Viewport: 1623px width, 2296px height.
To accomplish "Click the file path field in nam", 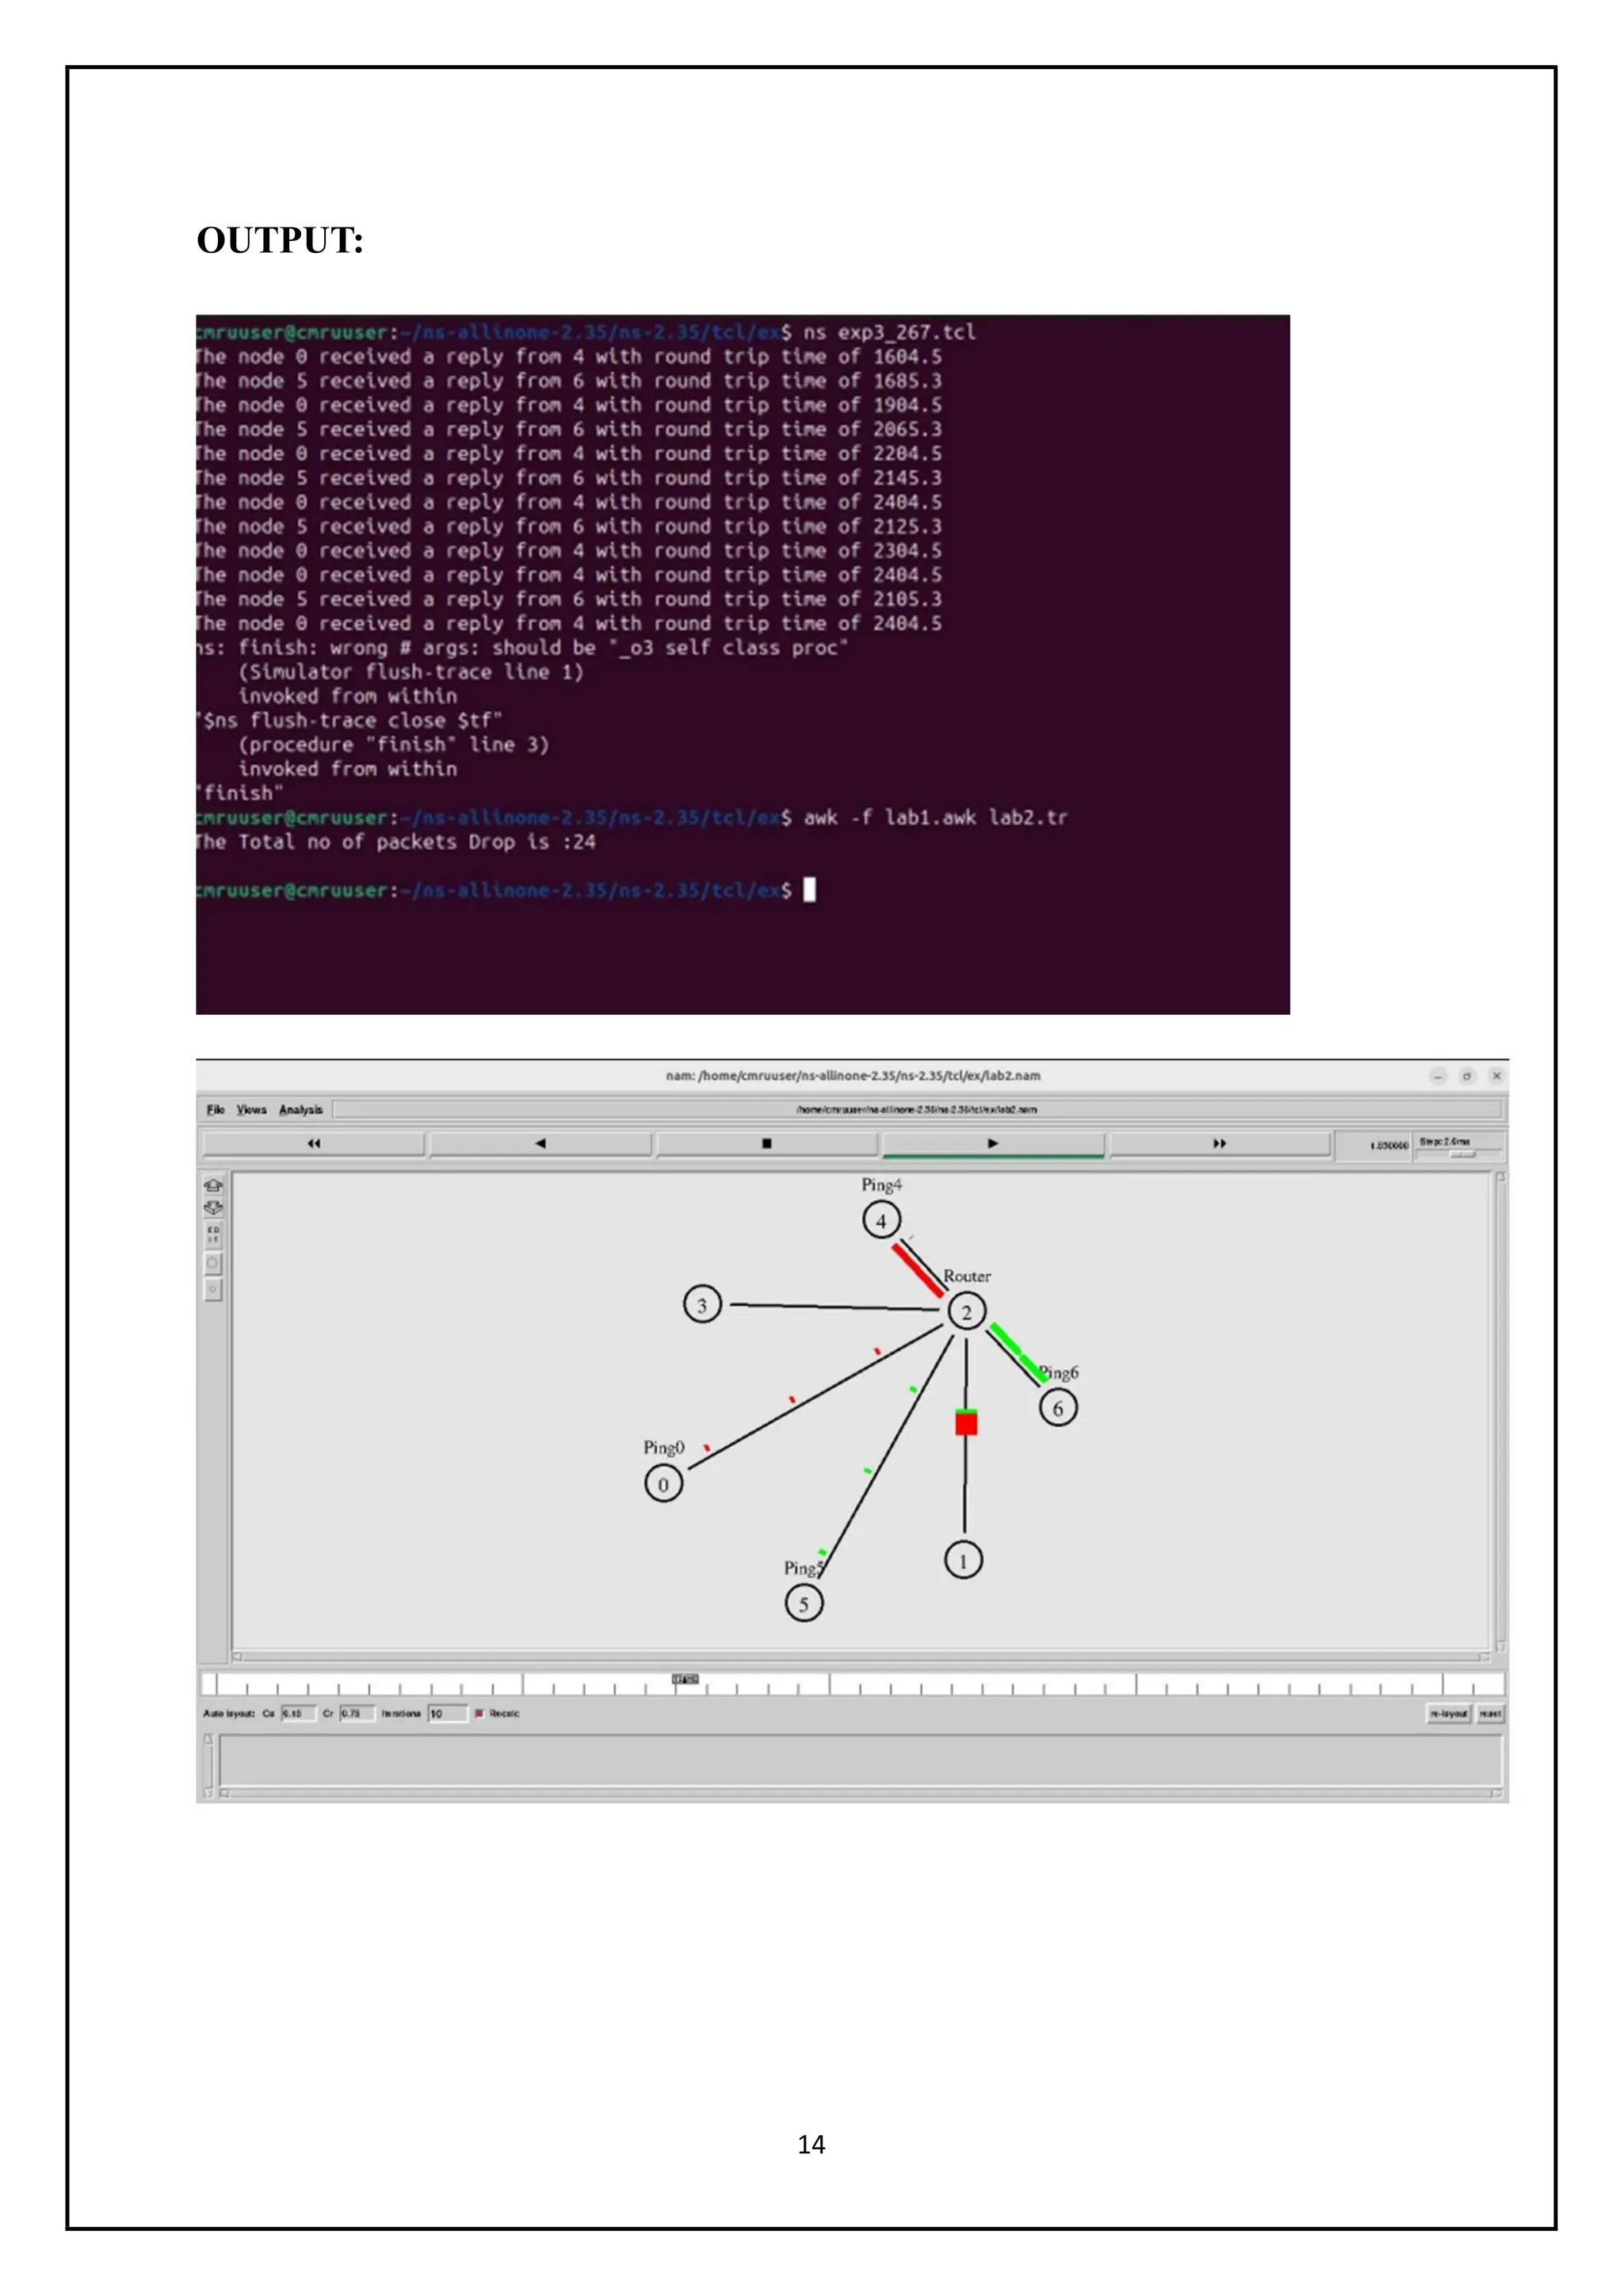I will (916, 1110).
